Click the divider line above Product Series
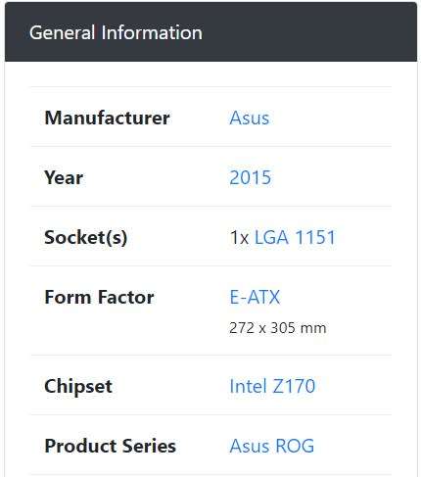 pyautogui.click(x=210, y=415)
